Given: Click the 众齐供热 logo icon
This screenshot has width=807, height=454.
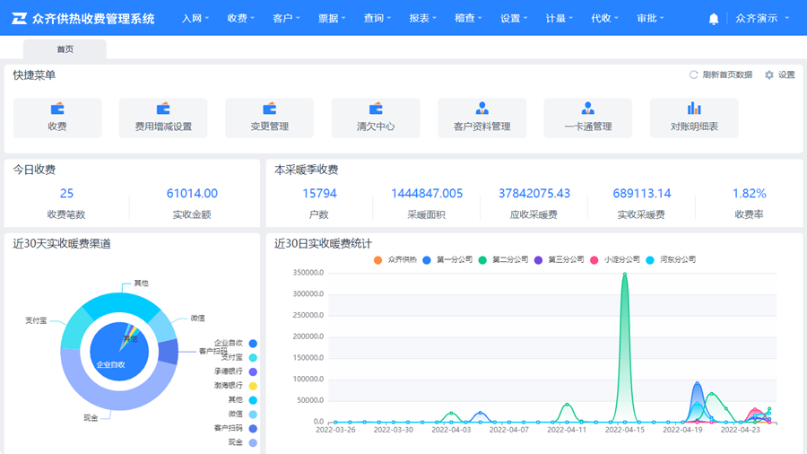Looking at the screenshot, I should (19, 19).
